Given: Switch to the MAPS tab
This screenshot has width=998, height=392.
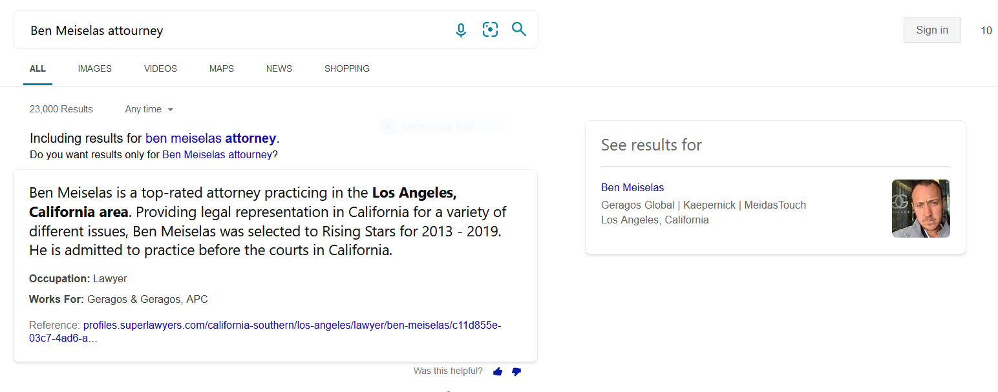Looking at the screenshot, I should click(222, 68).
